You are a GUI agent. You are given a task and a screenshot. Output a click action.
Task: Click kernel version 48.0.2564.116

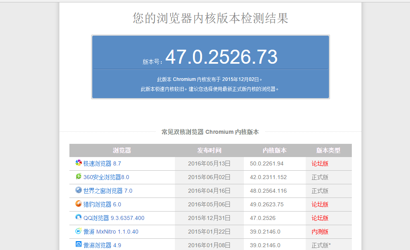pyautogui.click(x=268, y=191)
